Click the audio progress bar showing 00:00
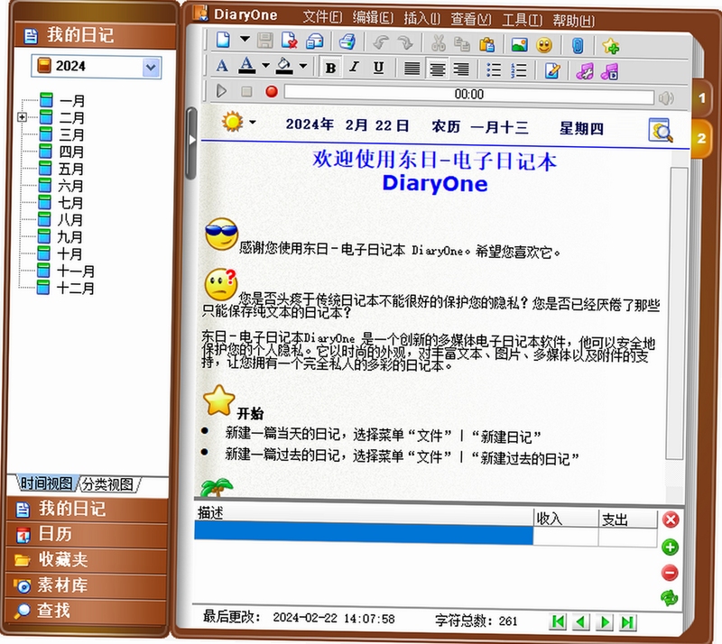Screen dimensions: 722x644 click(x=468, y=95)
